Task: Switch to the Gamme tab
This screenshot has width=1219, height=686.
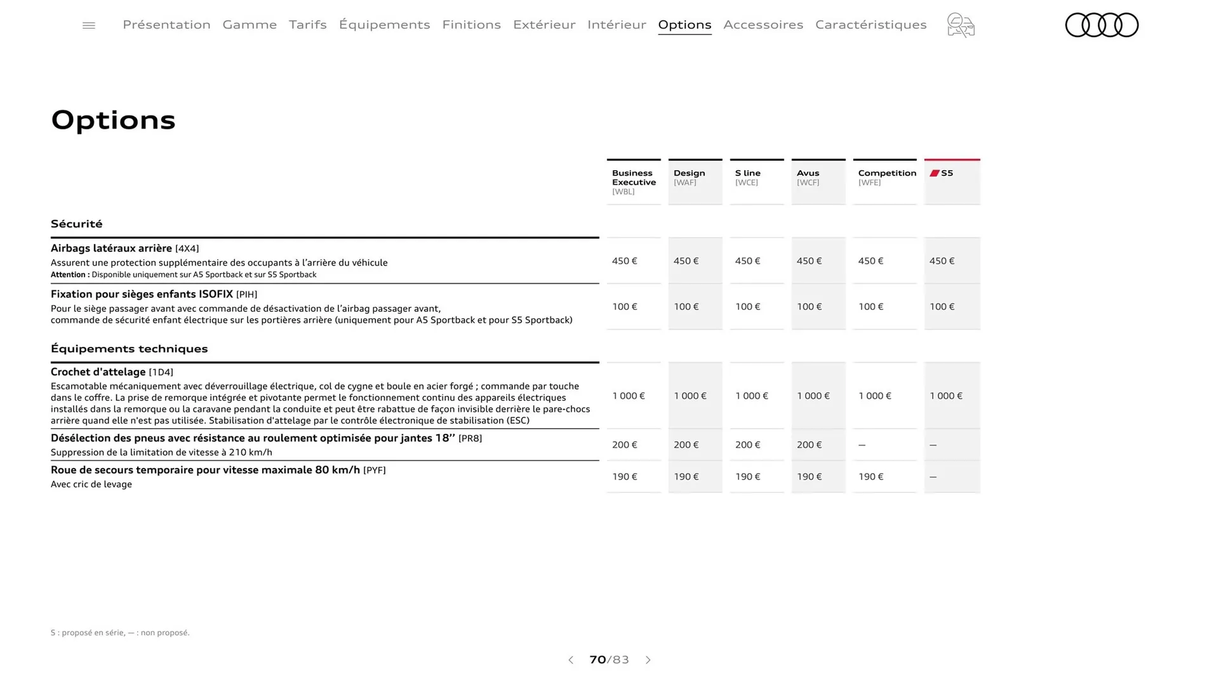Action: click(250, 25)
